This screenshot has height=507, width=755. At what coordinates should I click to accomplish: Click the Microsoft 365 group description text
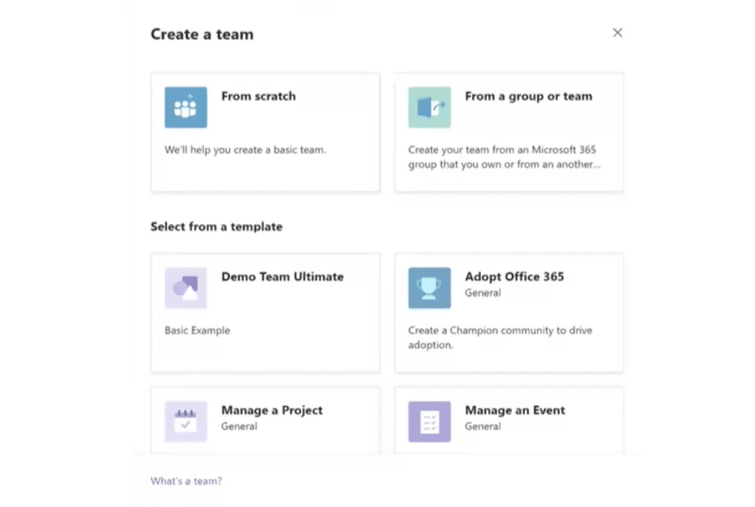pos(504,157)
